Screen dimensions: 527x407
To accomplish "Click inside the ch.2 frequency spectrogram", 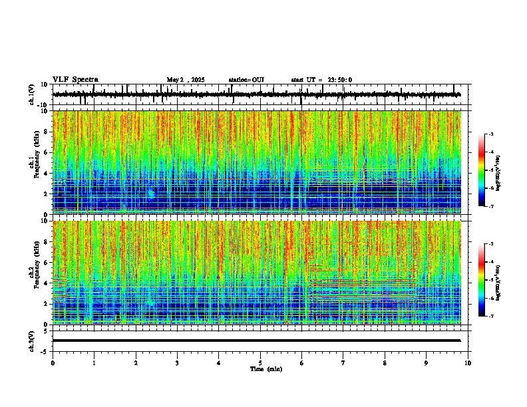I will pos(257,273).
